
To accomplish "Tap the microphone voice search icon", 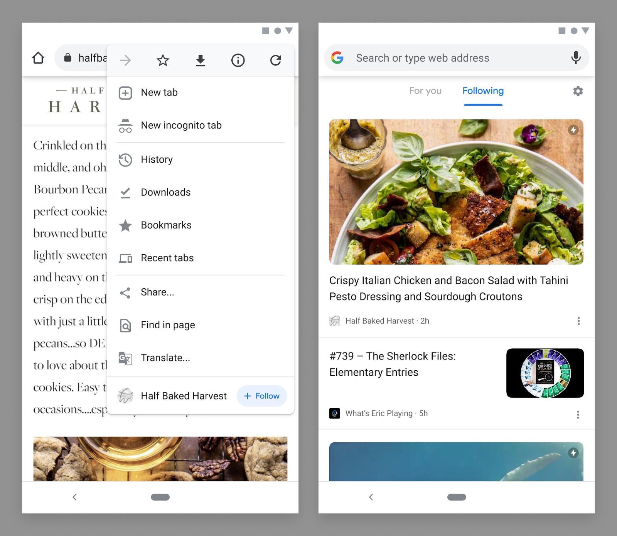I will tap(576, 58).
